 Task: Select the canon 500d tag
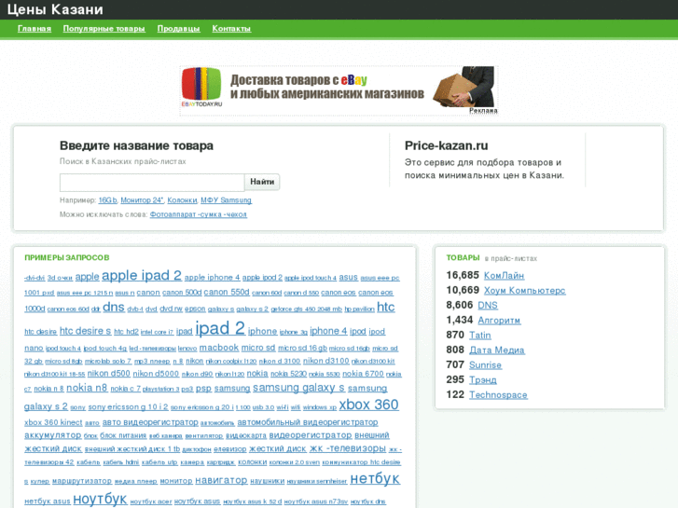pos(182,293)
